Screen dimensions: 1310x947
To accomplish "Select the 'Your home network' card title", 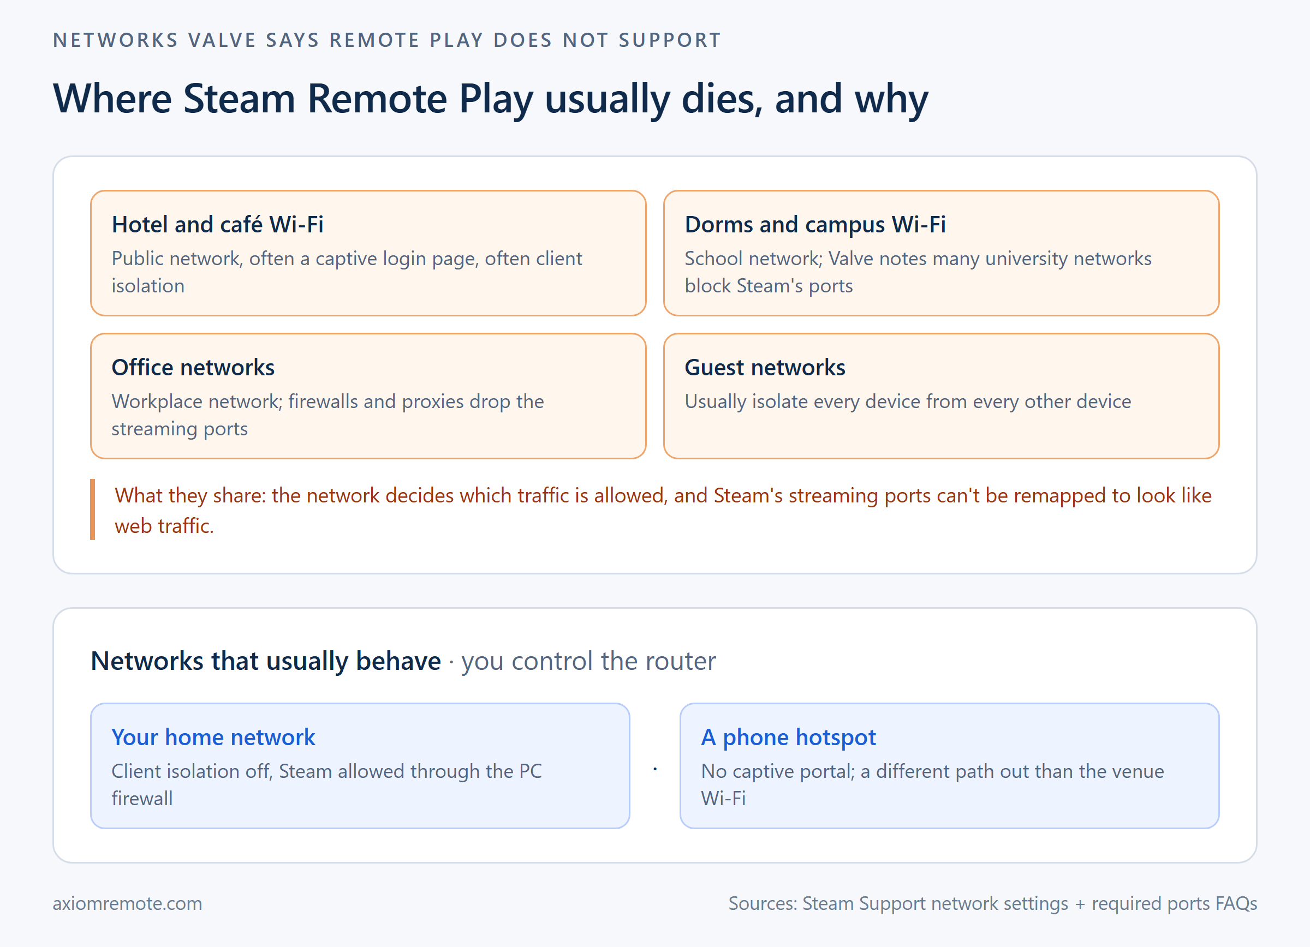I will click(x=213, y=738).
